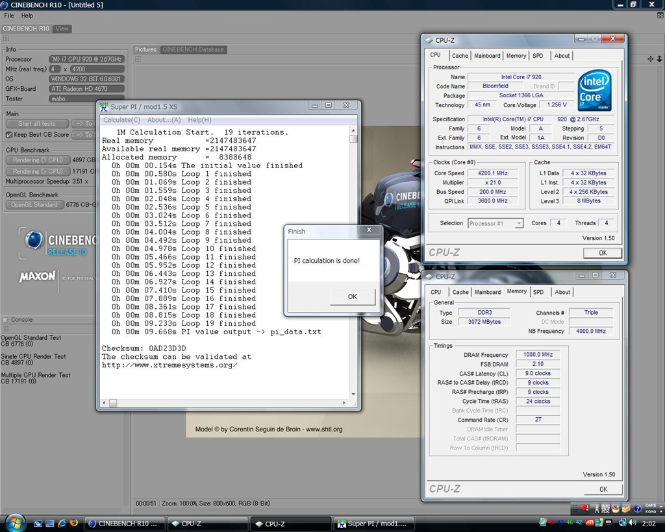Click the move/pan arrows icon in CINEBENCH
Screen dimensions: 665x532
(651, 59)
